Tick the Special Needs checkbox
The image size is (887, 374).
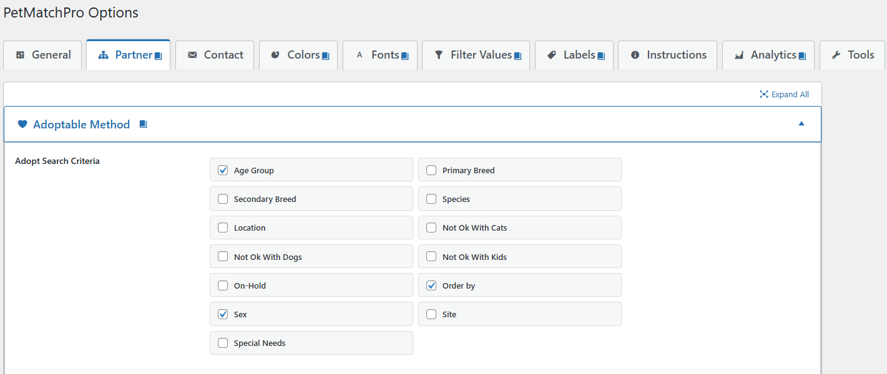pyautogui.click(x=223, y=343)
